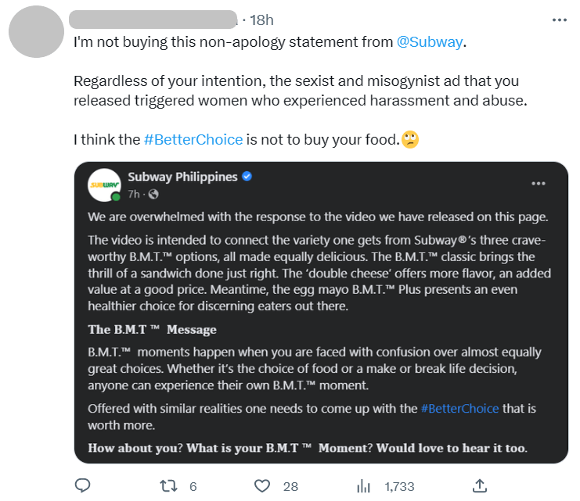Open the tweet's three-dot more menu
The height and width of the screenshot is (501, 580).
click(560, 20)
